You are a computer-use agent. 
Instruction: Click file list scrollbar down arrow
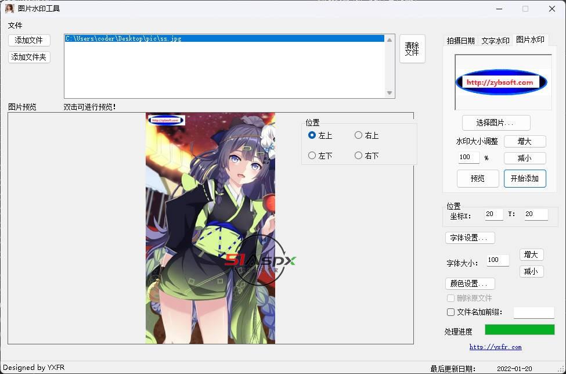[x=390, y=93]
